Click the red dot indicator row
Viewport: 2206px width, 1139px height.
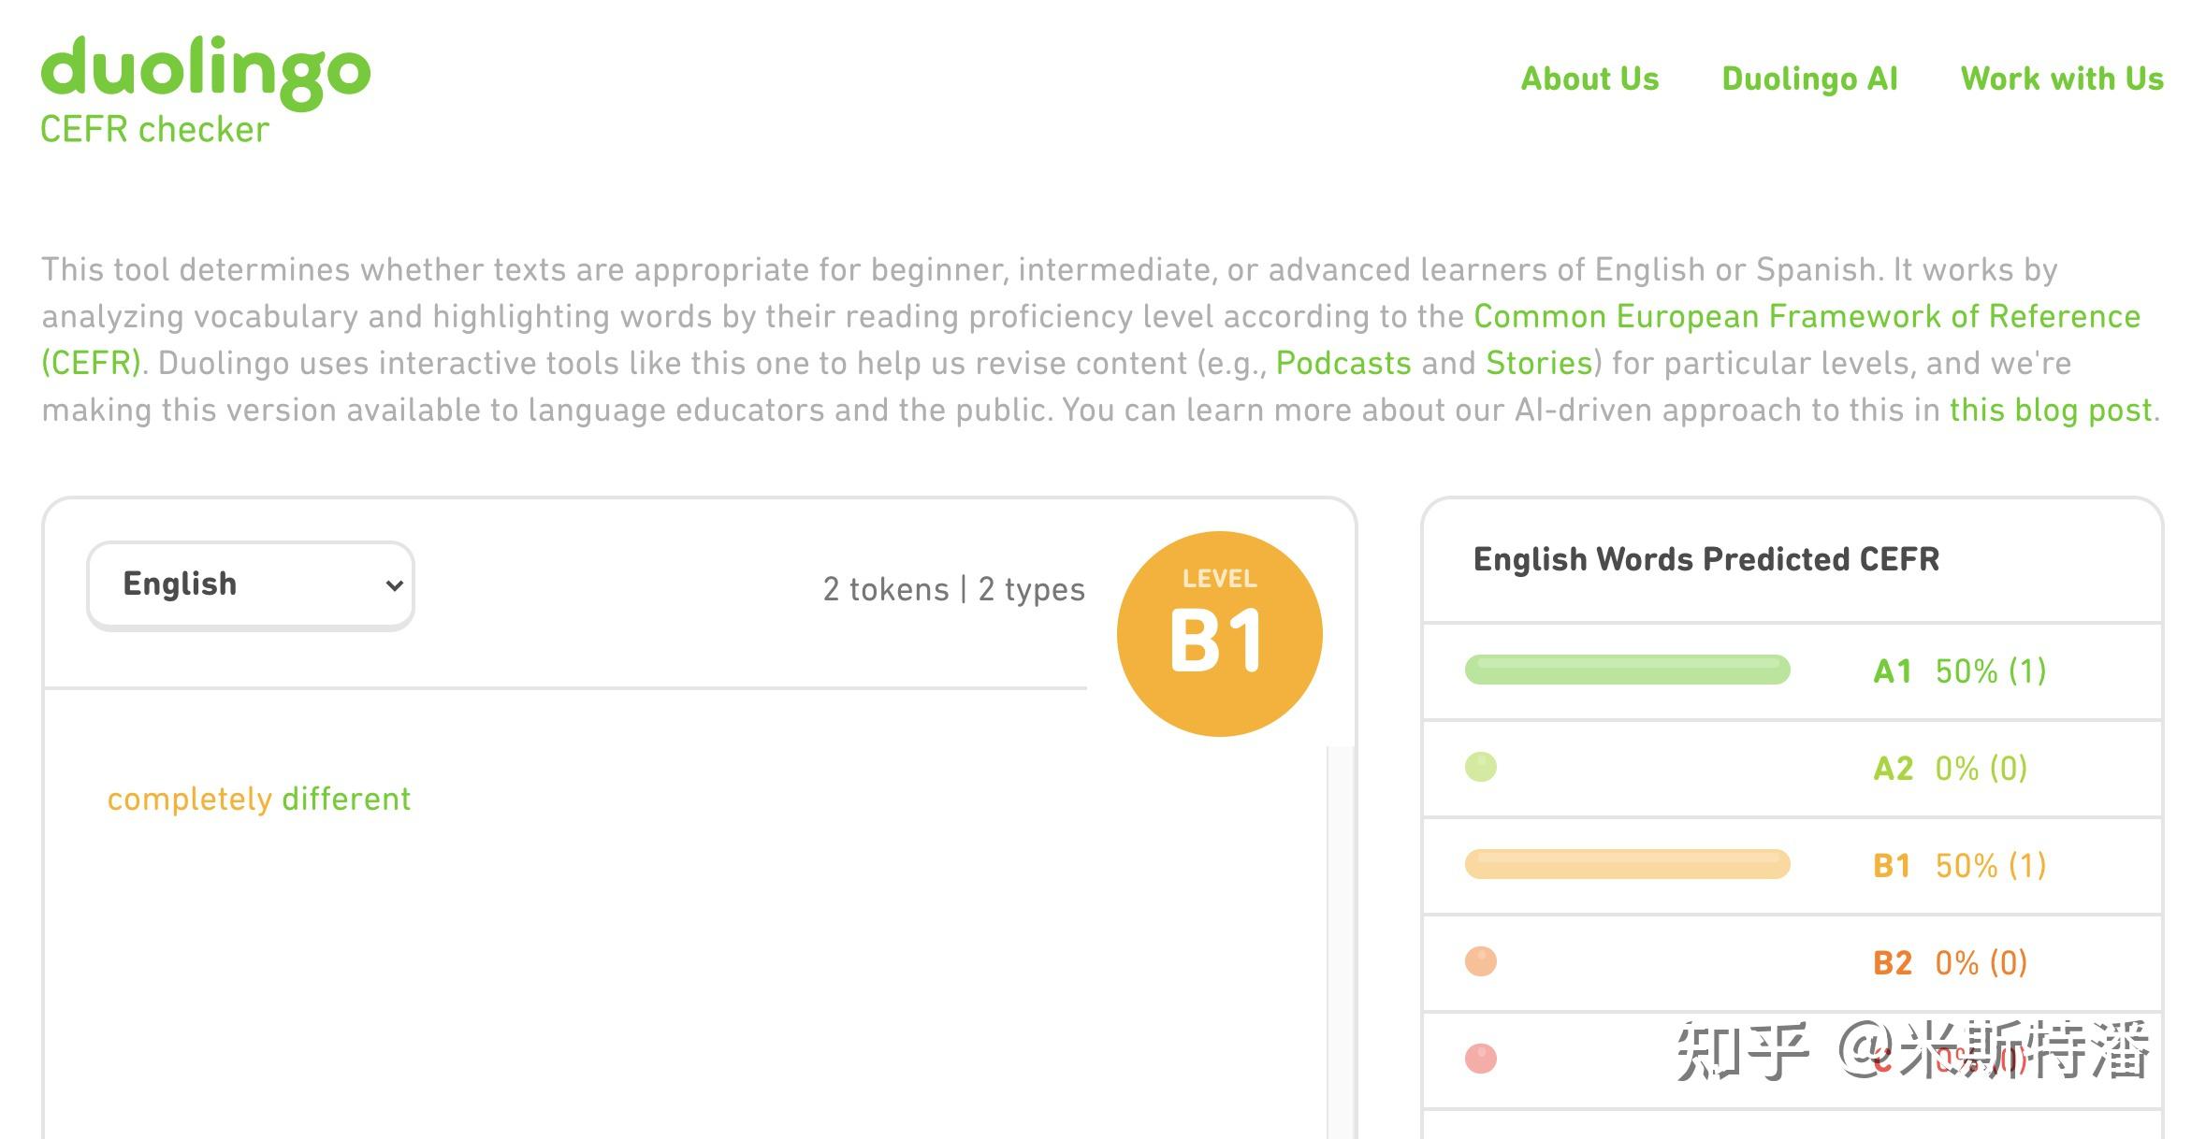click(x=1480, y=1059)
